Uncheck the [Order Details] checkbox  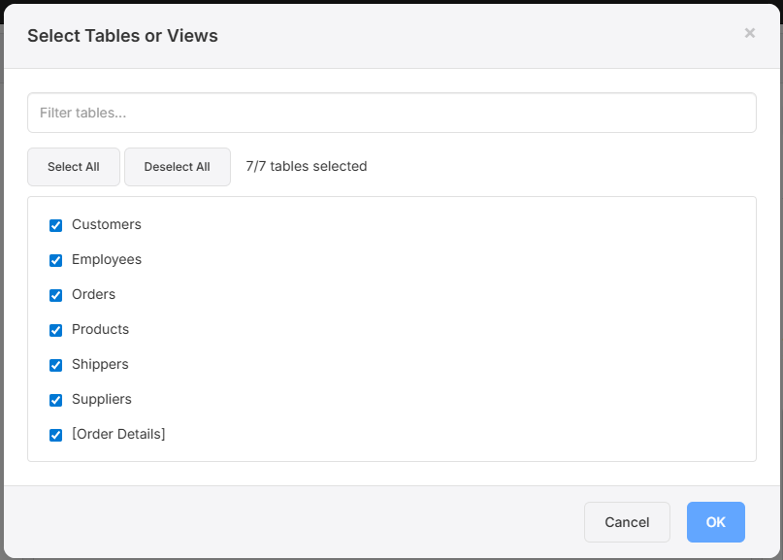point(56,435)
